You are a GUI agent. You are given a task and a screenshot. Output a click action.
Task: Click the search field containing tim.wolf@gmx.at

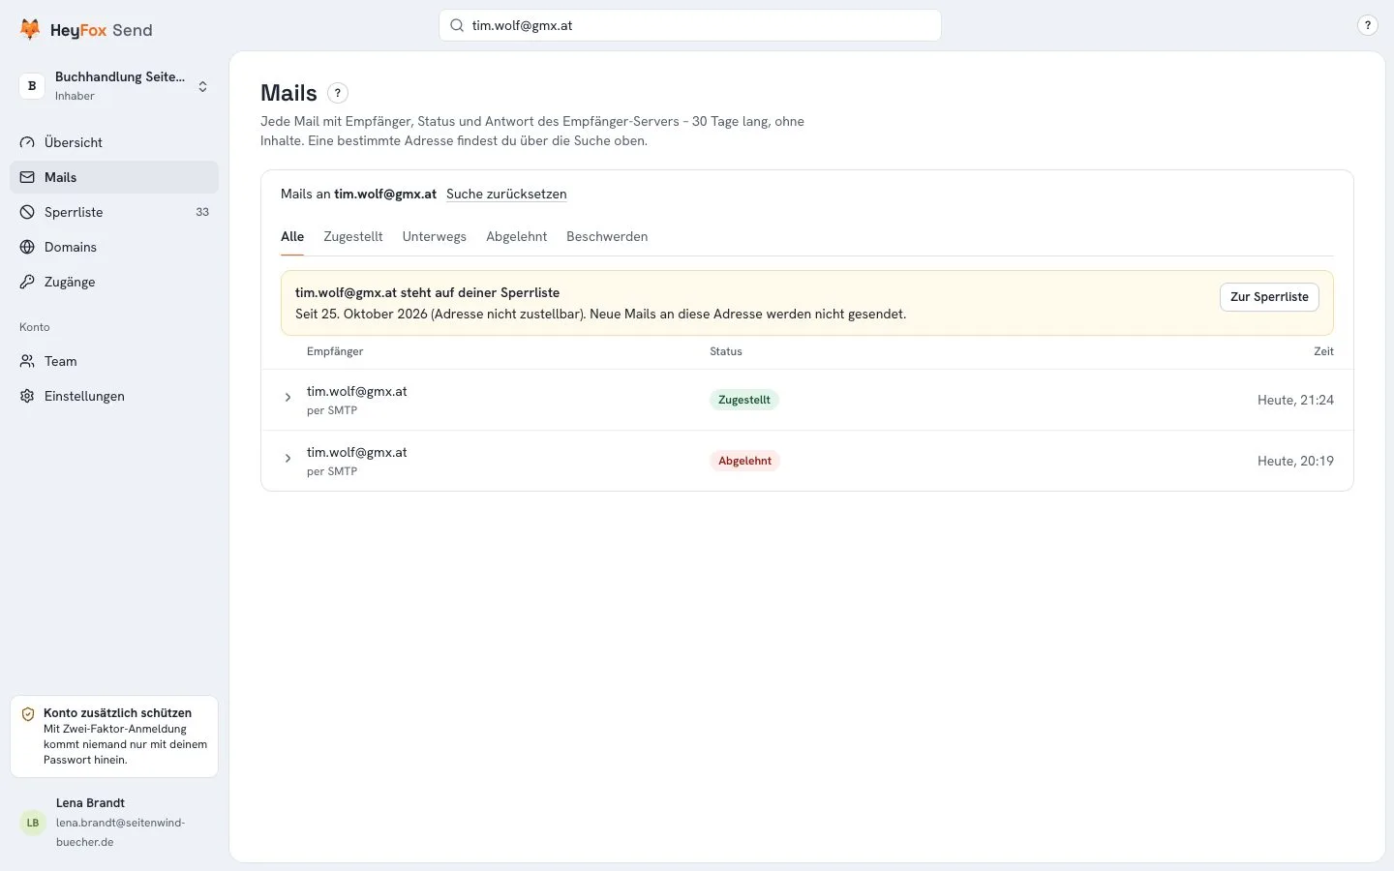[x=690, y=25]
